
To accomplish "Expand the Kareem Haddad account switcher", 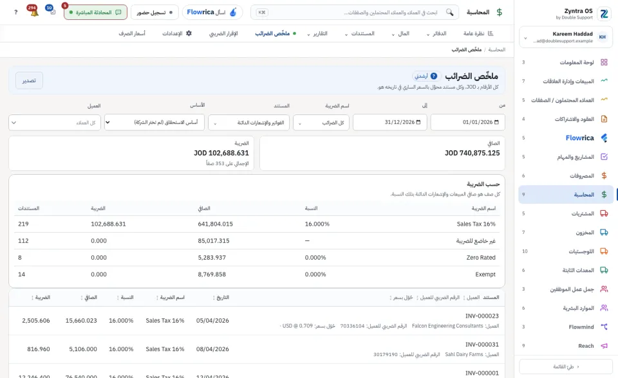I will click(x=566, y=37).
